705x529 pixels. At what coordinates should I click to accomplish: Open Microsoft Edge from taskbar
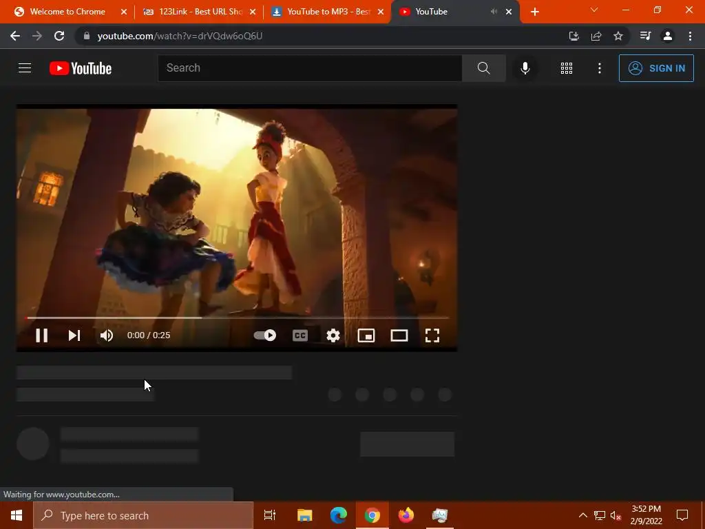click(339, 515)
